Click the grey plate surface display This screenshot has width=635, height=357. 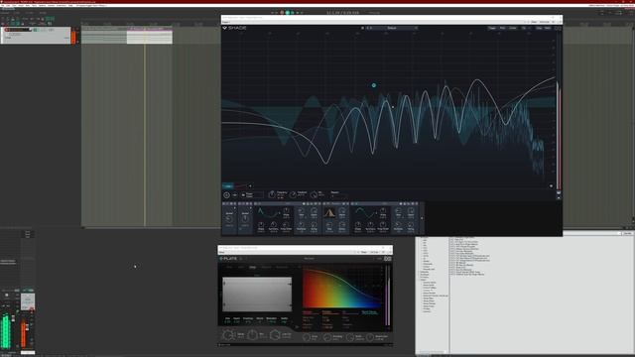(x=257, y=295)
